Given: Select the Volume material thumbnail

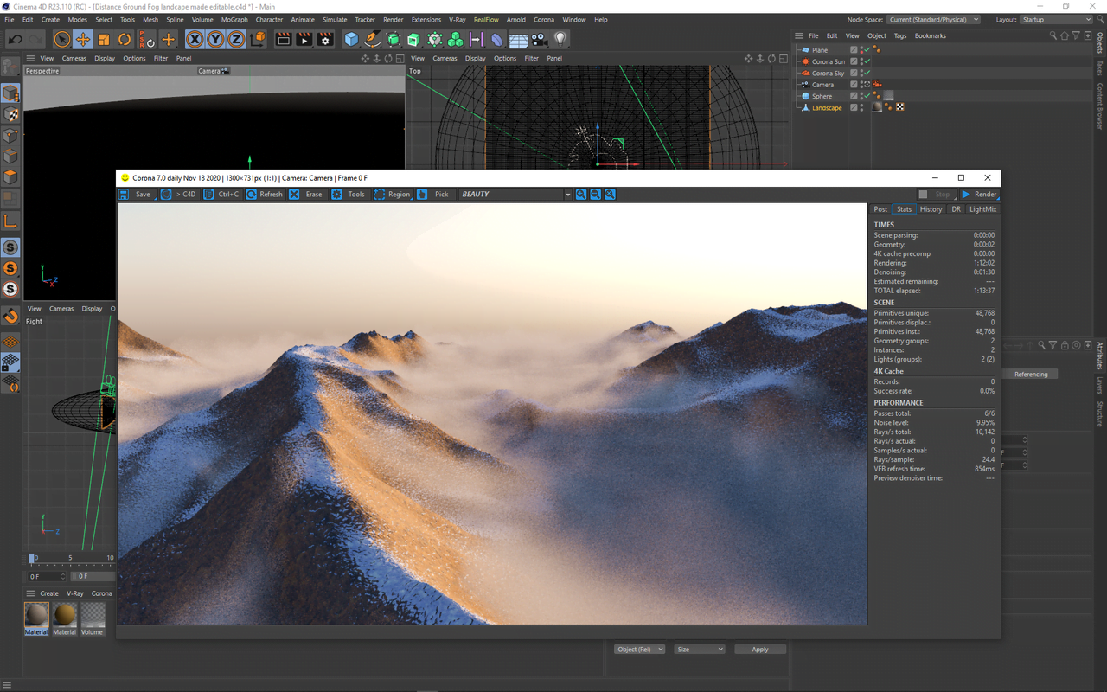Looking at the screenshot, I should pyautogui.click(x=93, y=616).
